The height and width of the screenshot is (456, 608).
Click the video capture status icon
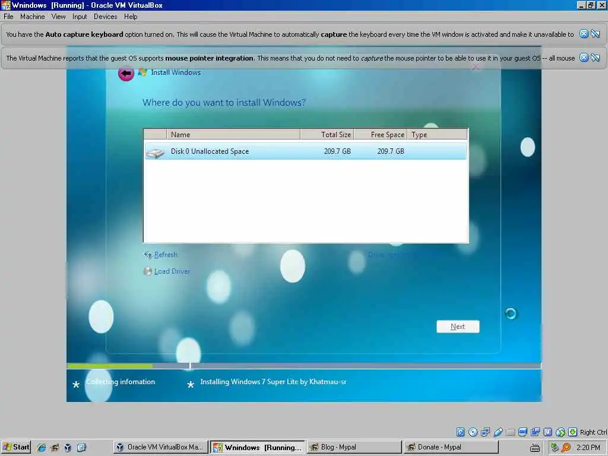(535, 432)
